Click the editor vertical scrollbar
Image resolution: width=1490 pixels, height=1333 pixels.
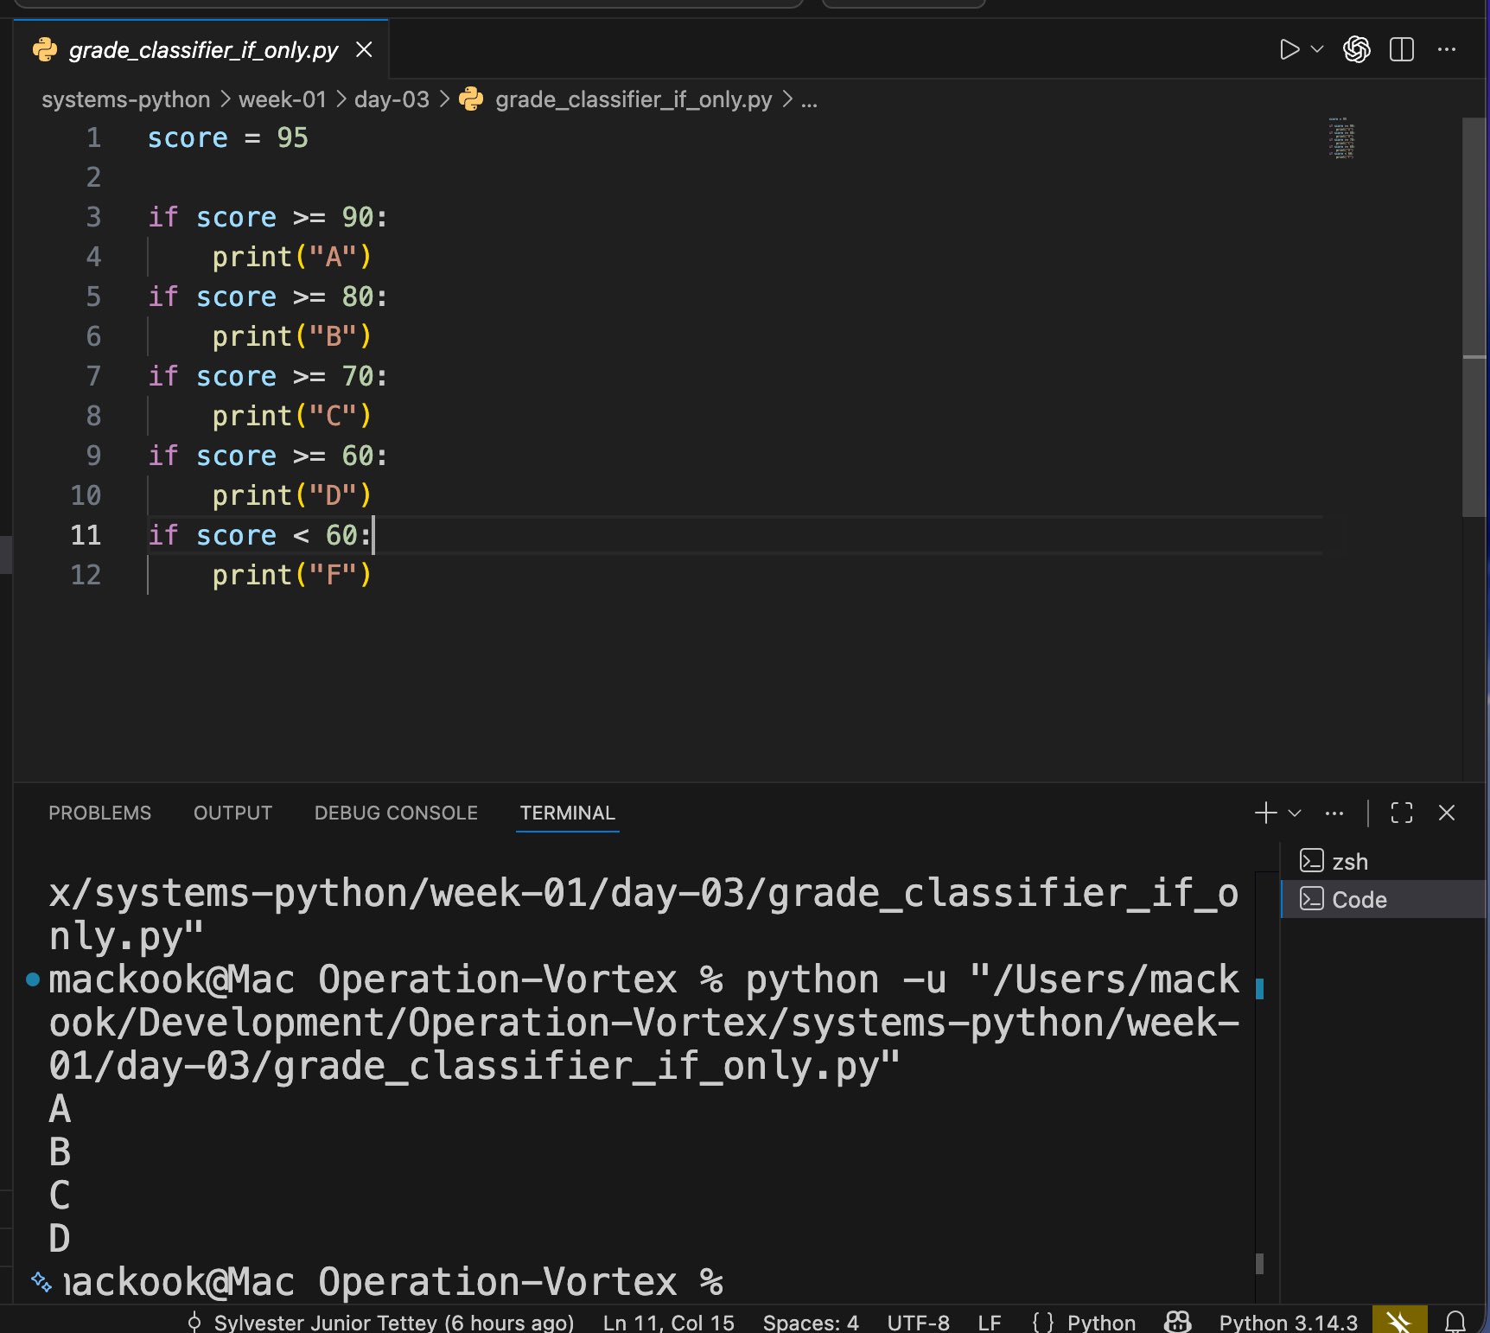click(1474, 318)
